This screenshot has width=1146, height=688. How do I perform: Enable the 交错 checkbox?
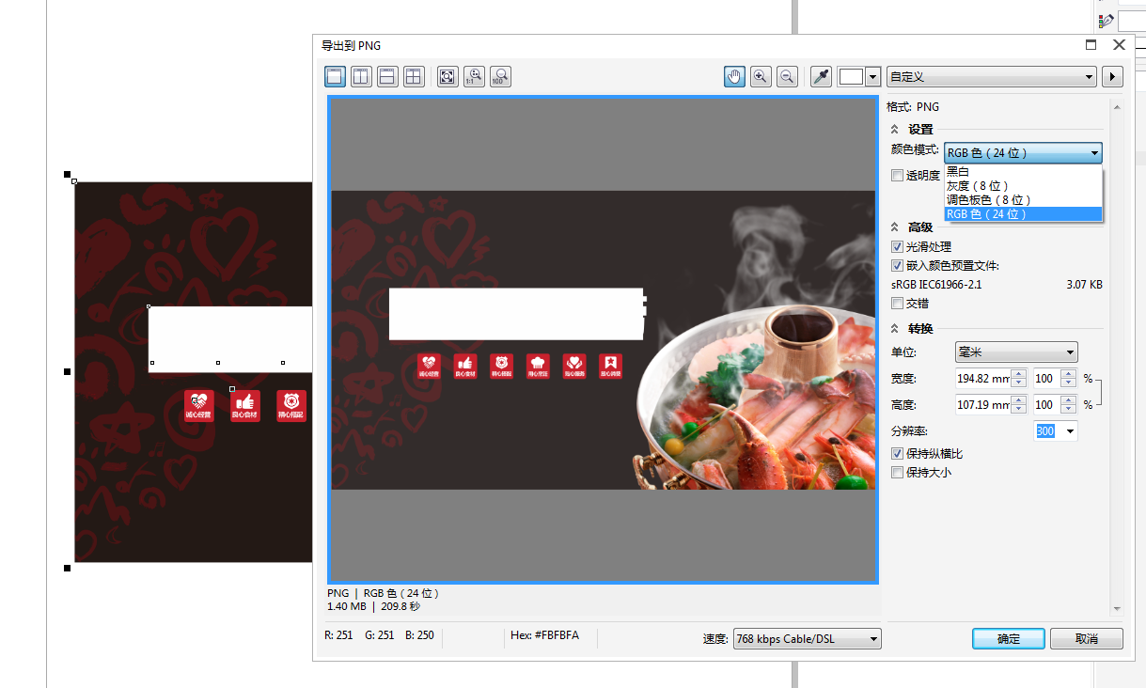pos(897,304)
